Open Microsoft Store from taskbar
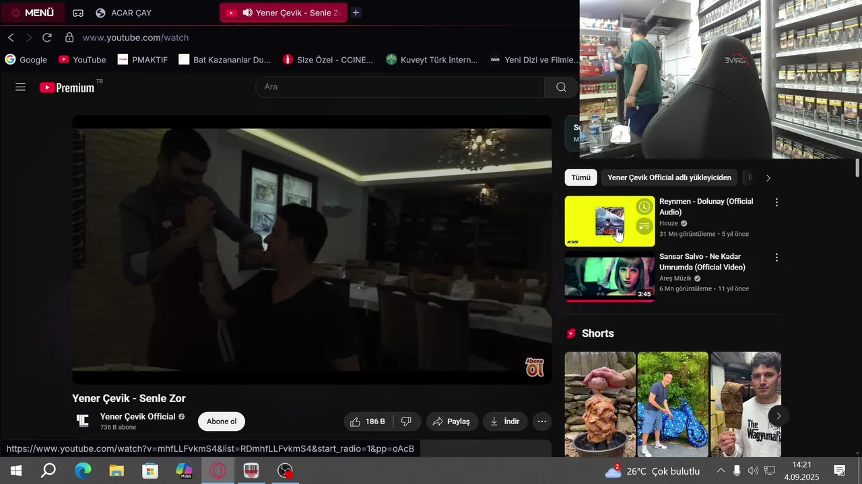The image size is (862, 484). click(150, 471)
